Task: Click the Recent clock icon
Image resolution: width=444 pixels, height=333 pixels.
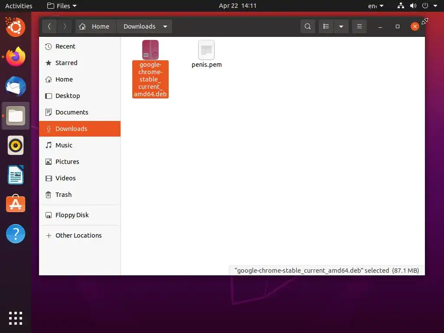Action: pyautogui.click(x=49, y=46)
